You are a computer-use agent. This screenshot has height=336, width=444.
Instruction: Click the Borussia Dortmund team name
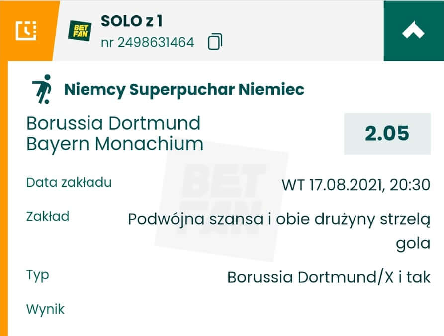113,123
